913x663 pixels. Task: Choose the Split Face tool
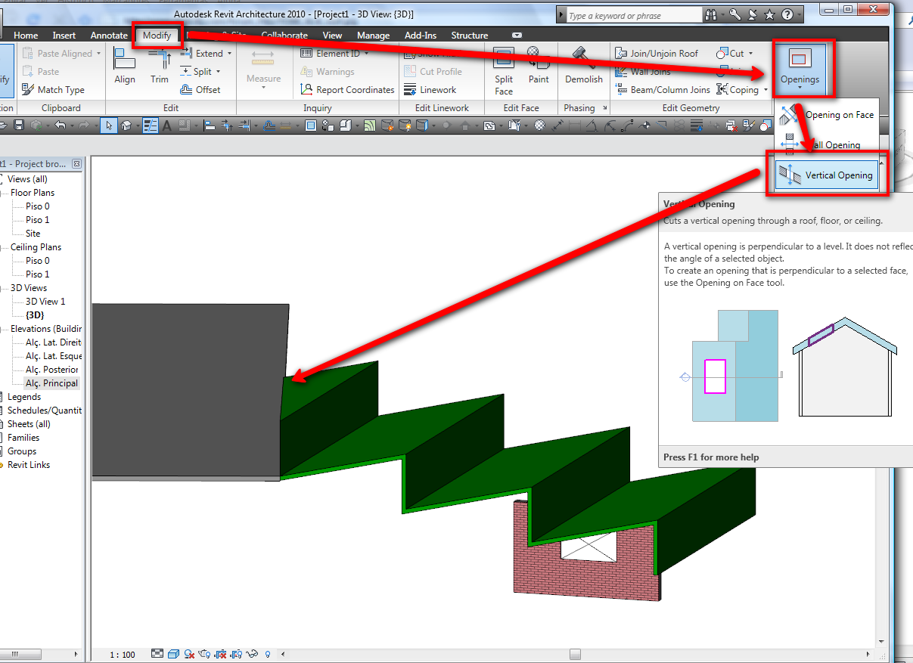point(504,70)
